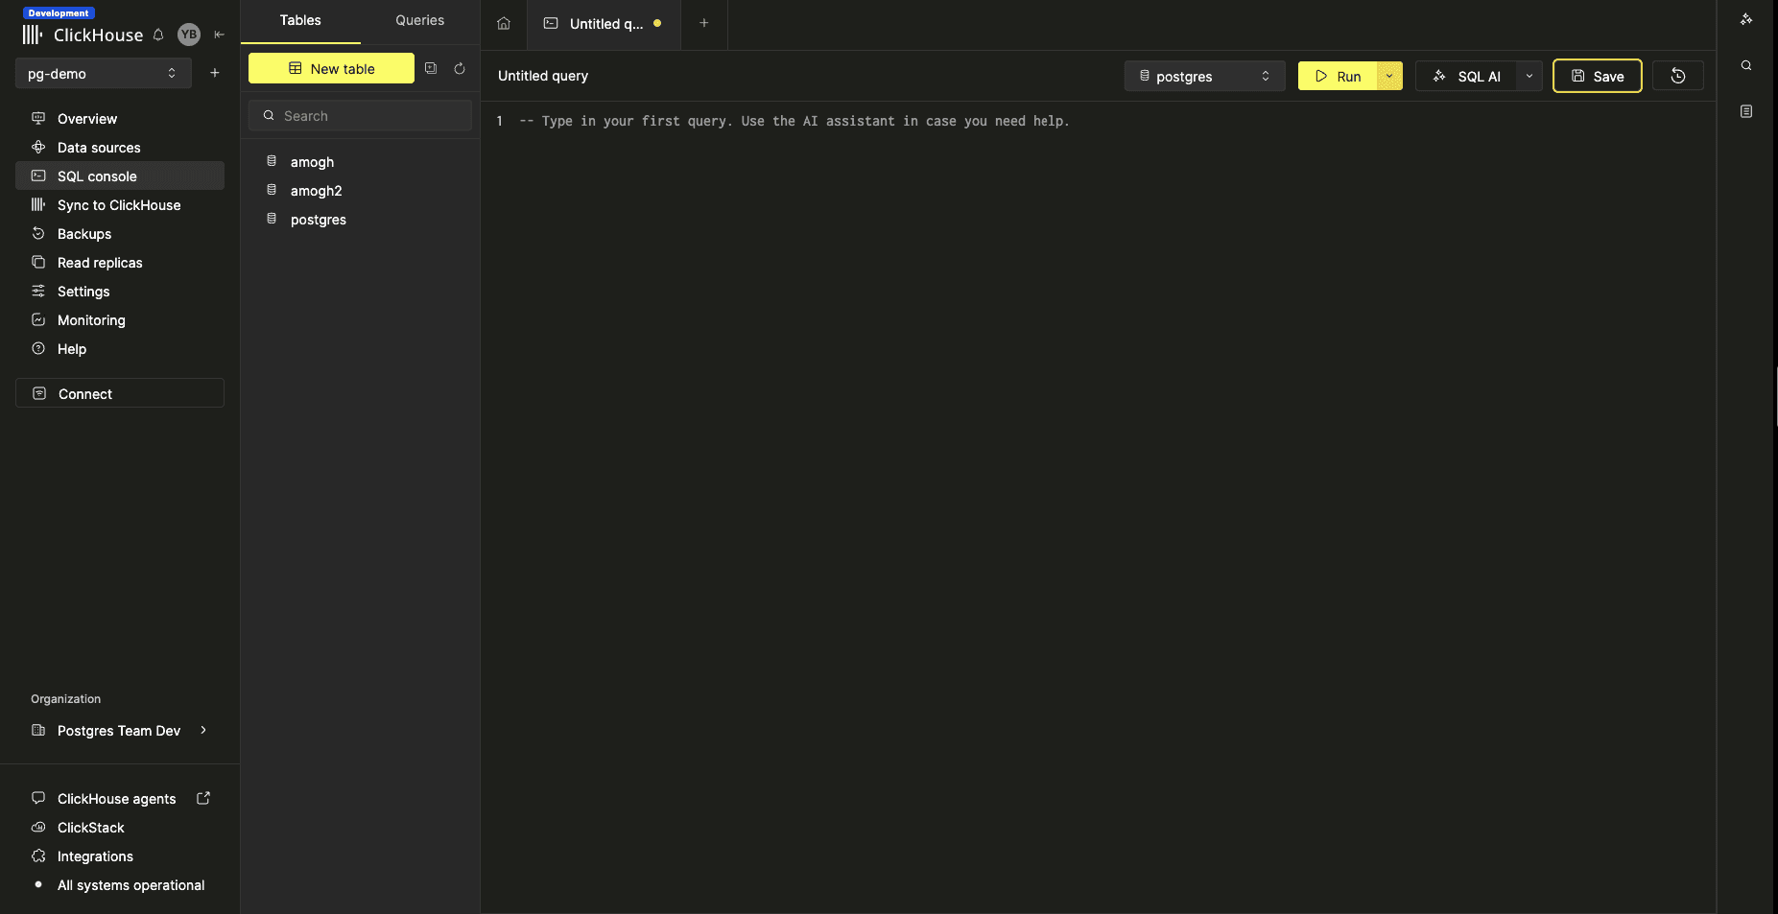Open Integrations link
The width and height of the screenshot is (1778, 914).
pos(95,856)
